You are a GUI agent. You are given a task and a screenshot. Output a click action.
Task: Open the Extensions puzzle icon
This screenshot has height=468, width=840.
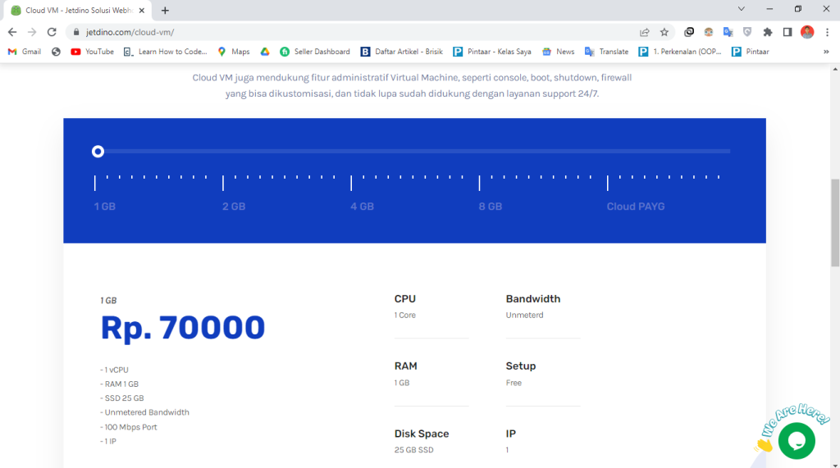[x=768, y=32]
